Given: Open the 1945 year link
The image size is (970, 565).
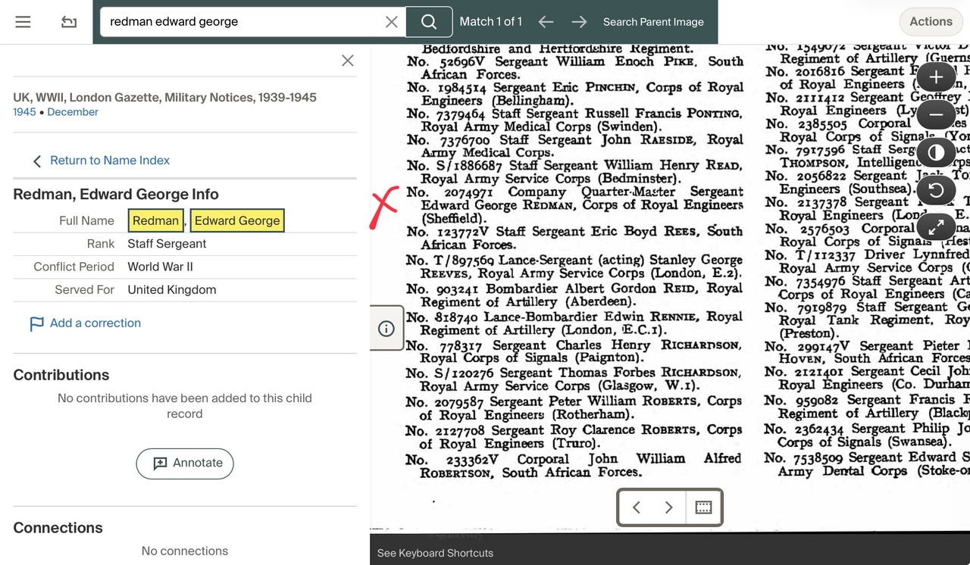Looking at the screenshot, I should pos(24,112).
